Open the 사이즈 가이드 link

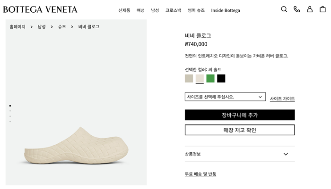point(282,99)
